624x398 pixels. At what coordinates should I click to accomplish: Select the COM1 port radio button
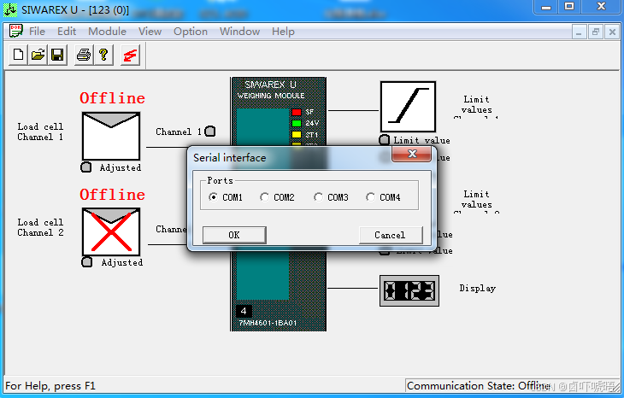click(214, 196)
